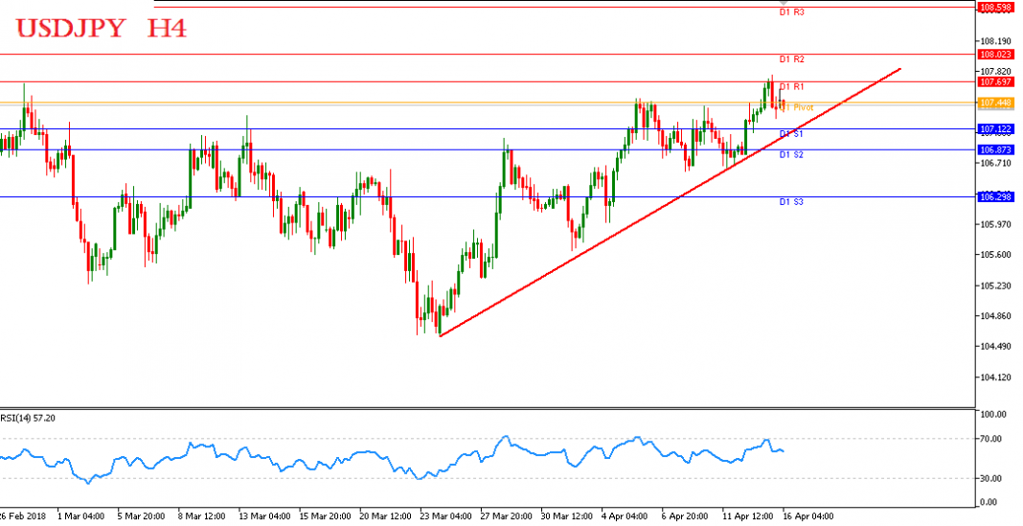Select the D1 S1 level label

coord(791,134)
